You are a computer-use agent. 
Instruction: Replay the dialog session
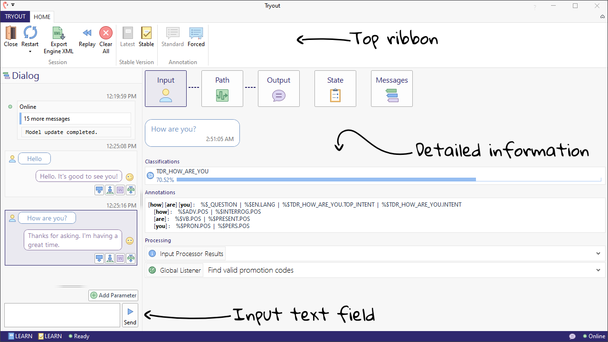[x=87, y=33]
